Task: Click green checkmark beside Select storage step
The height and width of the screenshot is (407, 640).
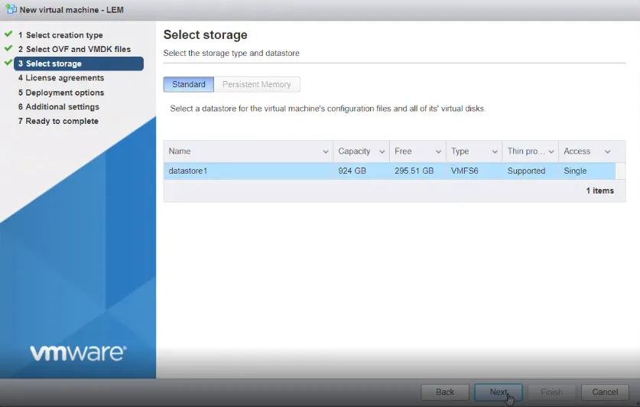Action: tap(8, 63)
